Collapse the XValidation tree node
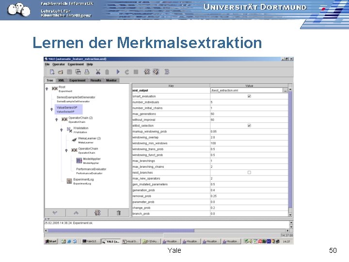Viewport: 349px width, 262px height. pyautogui.click(x=62, y=130)
